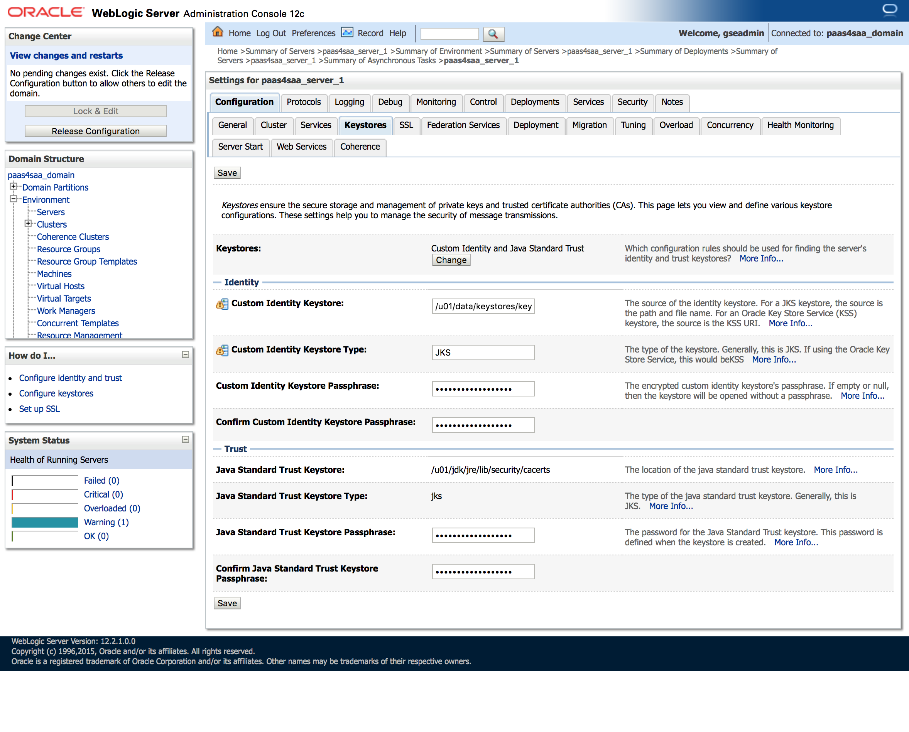Switch to the Logging tab
The width and height of the screenshot is (909, 732).
[349, 102]
